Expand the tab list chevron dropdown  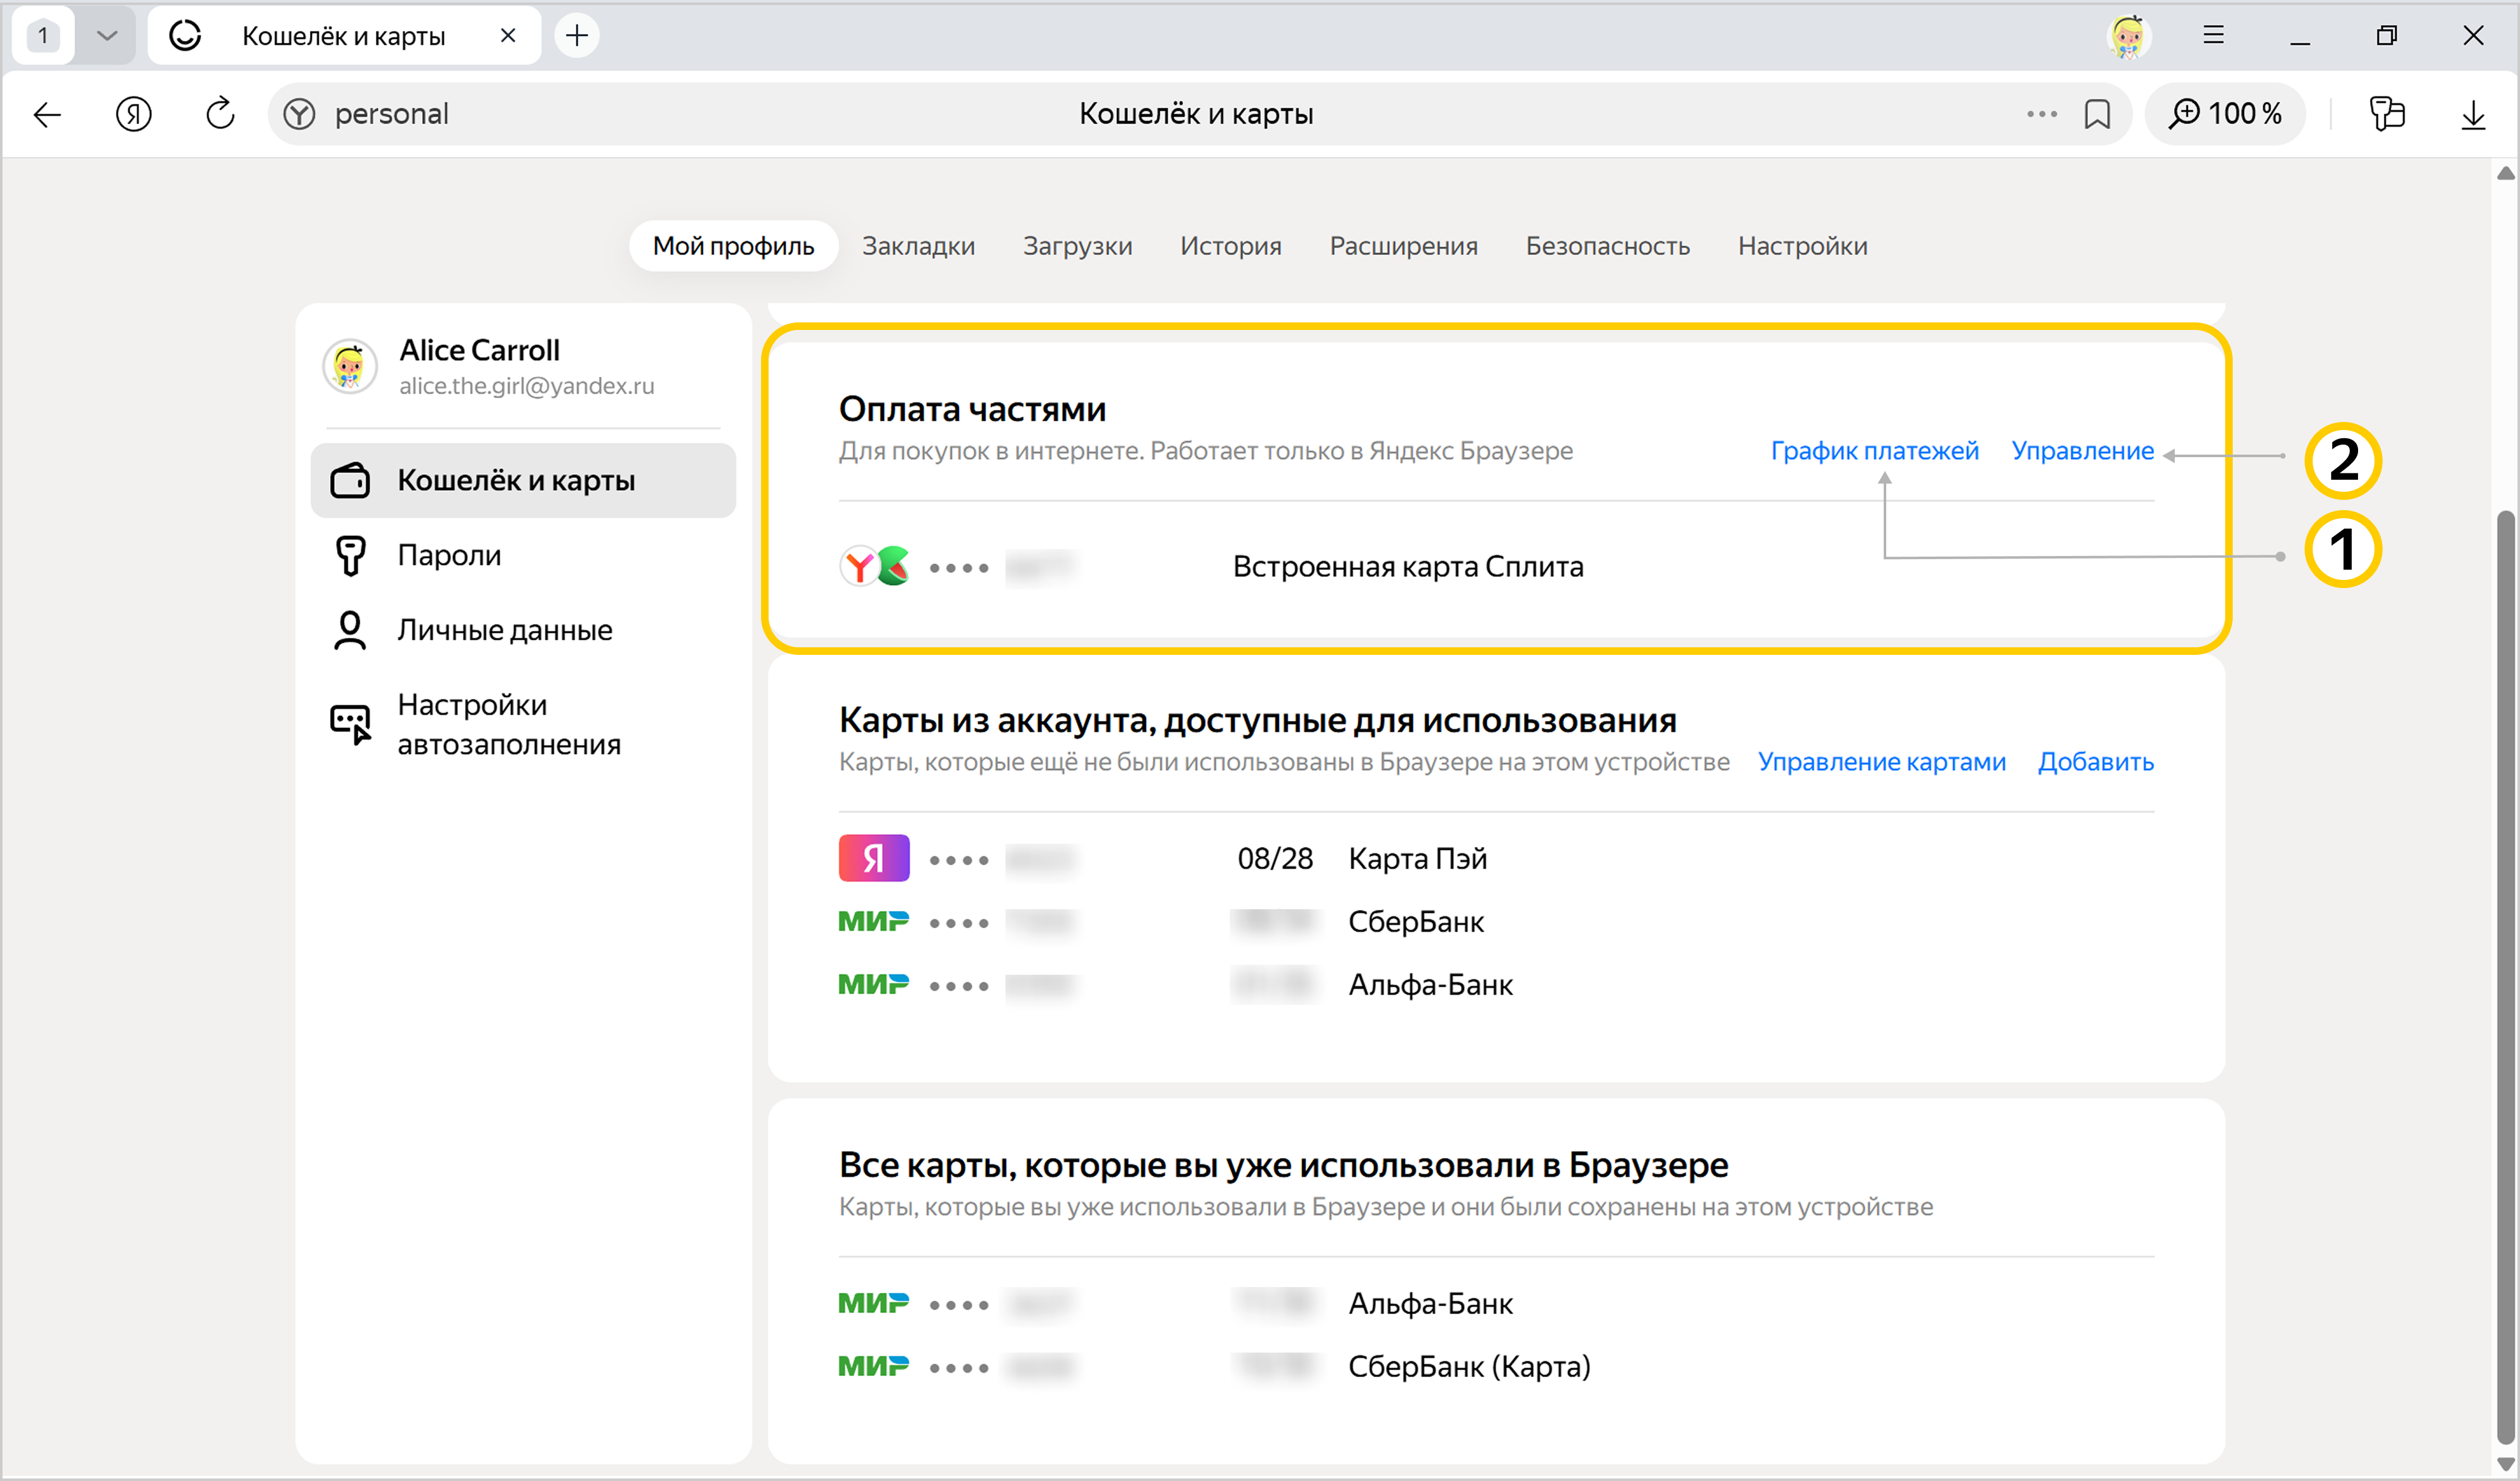coord(107,36)
